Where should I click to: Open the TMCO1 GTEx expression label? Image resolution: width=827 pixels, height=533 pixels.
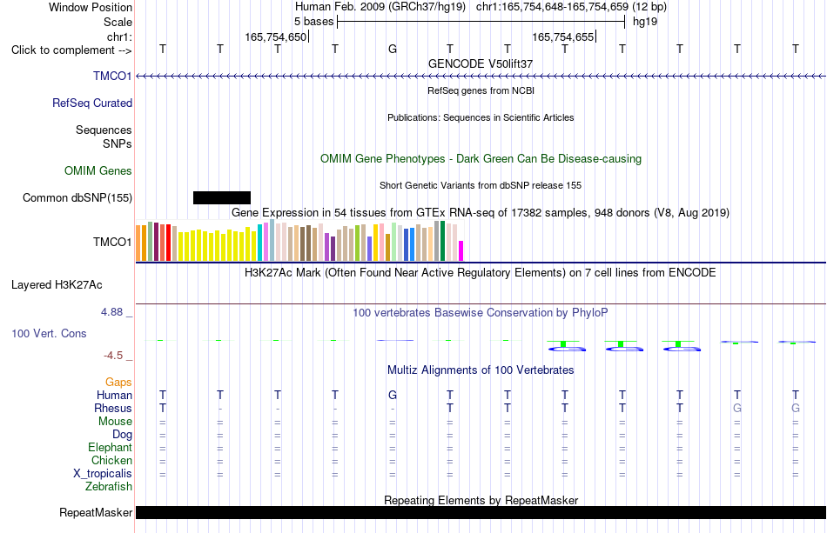point(112,242)
